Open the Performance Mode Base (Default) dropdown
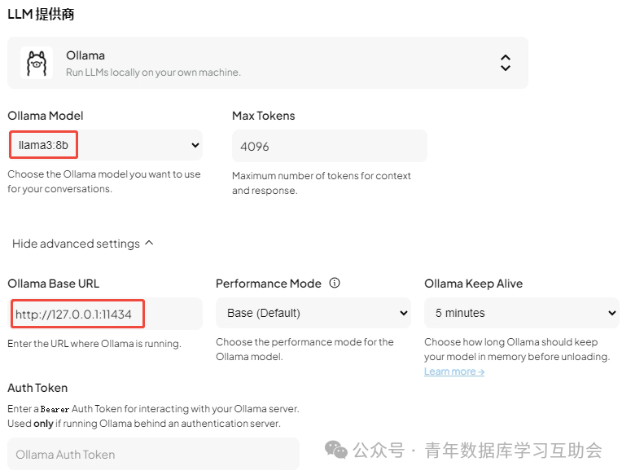Viewport: 622px width, 475px height. (313, 313)
